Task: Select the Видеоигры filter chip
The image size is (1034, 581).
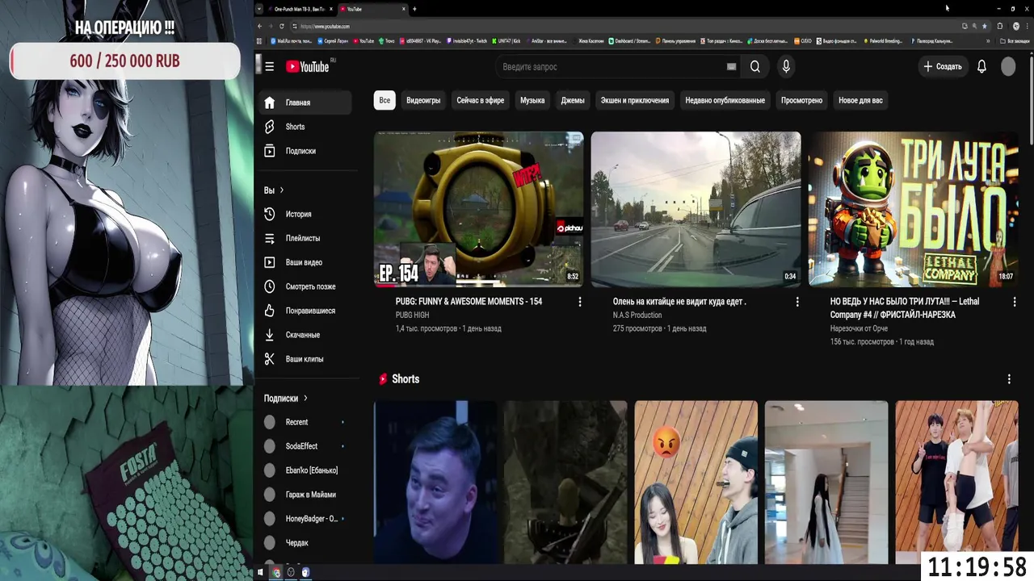Action: [423, 100]
